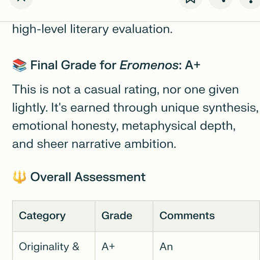
Task: Click the text high-level literary evaluation
Action: pyautogui.click(x=92, y=29)
